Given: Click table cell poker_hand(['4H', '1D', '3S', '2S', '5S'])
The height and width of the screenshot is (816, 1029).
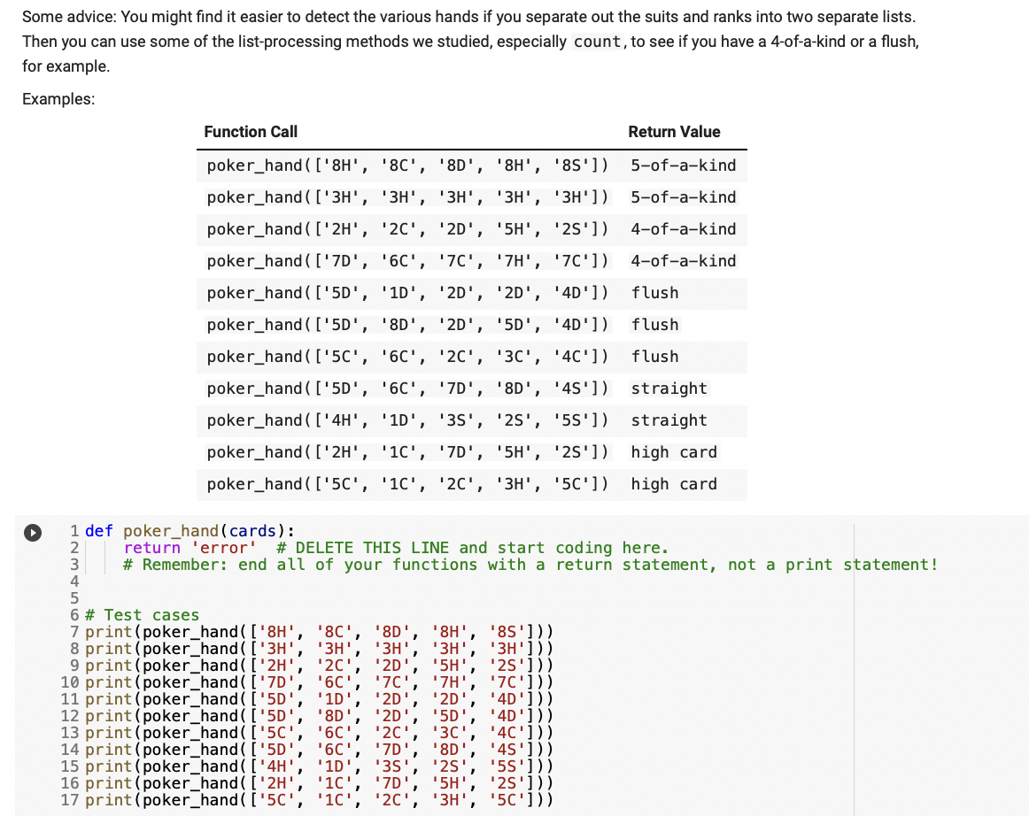Looking at the screenshot, I should (407, 420).
